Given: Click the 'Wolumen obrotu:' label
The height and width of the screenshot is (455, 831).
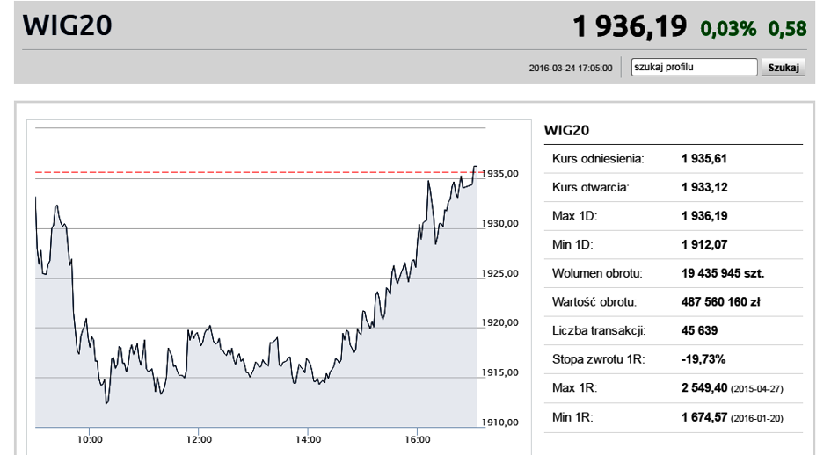Looking at the screenshot, I should pyautogui.click(x=597, y=273).
